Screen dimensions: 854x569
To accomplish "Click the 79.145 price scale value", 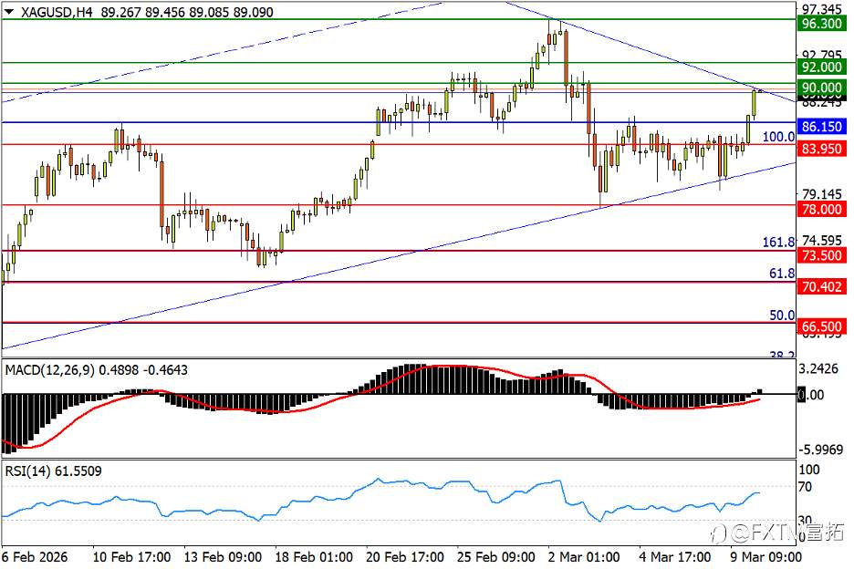I will click(822, 194).
